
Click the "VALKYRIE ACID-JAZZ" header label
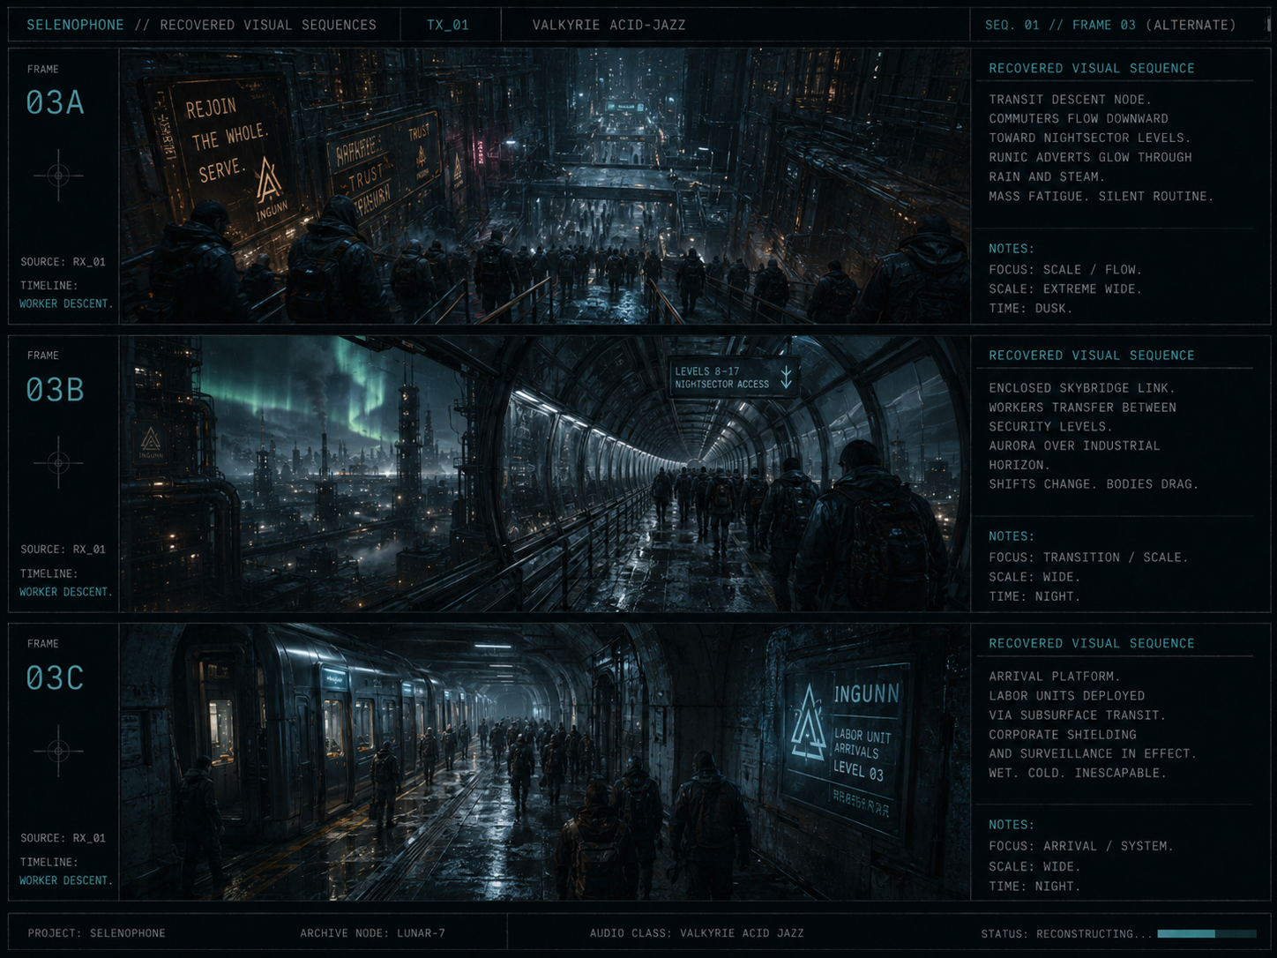[609, 25]
